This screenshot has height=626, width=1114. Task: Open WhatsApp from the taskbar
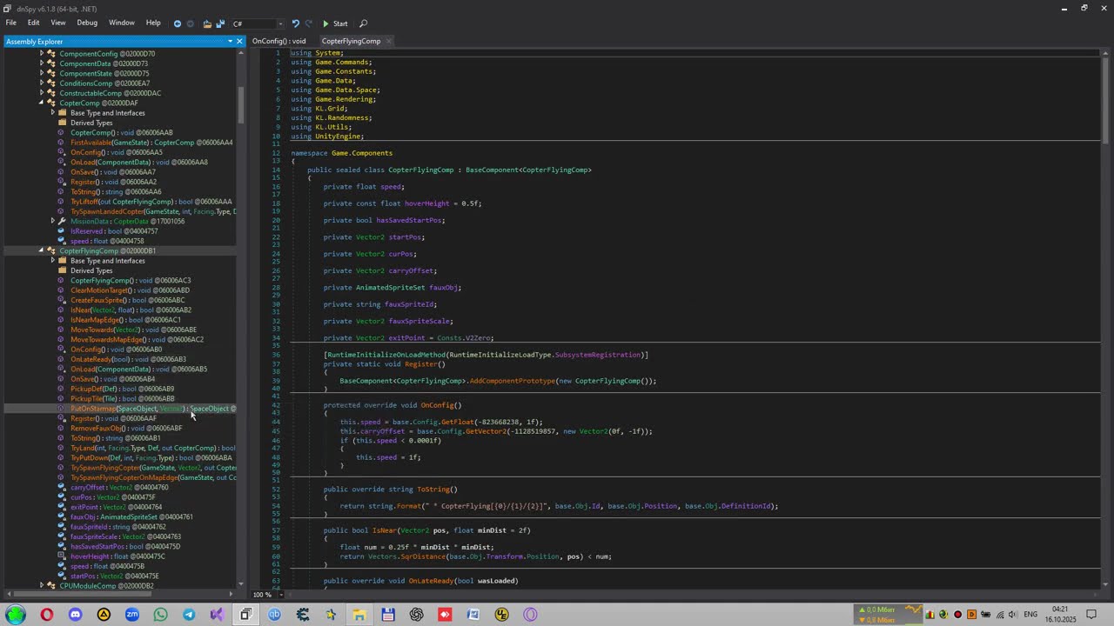click(x=160, y=615)
